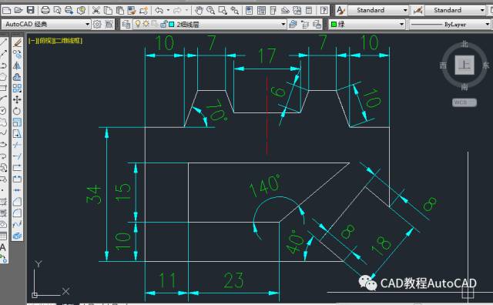
Task: Select the Fillet tool
Action: [17, 213]
